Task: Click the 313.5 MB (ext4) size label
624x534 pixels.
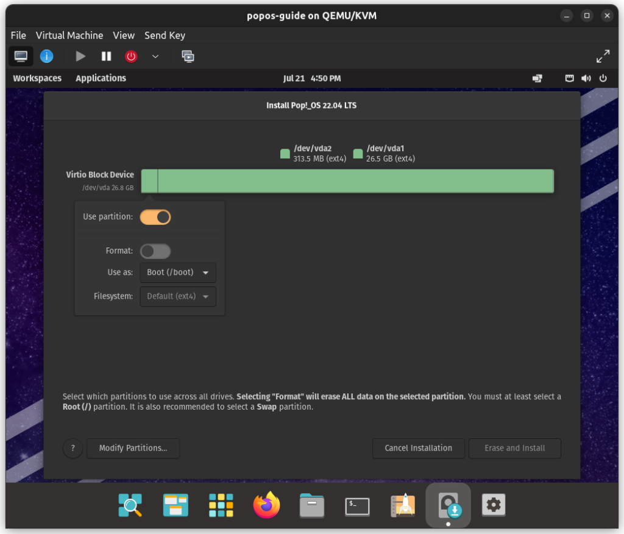Action: click(x=319, y=158)
